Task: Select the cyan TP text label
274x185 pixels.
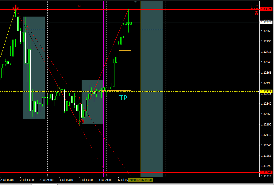Action: click(x=123, y=98)
